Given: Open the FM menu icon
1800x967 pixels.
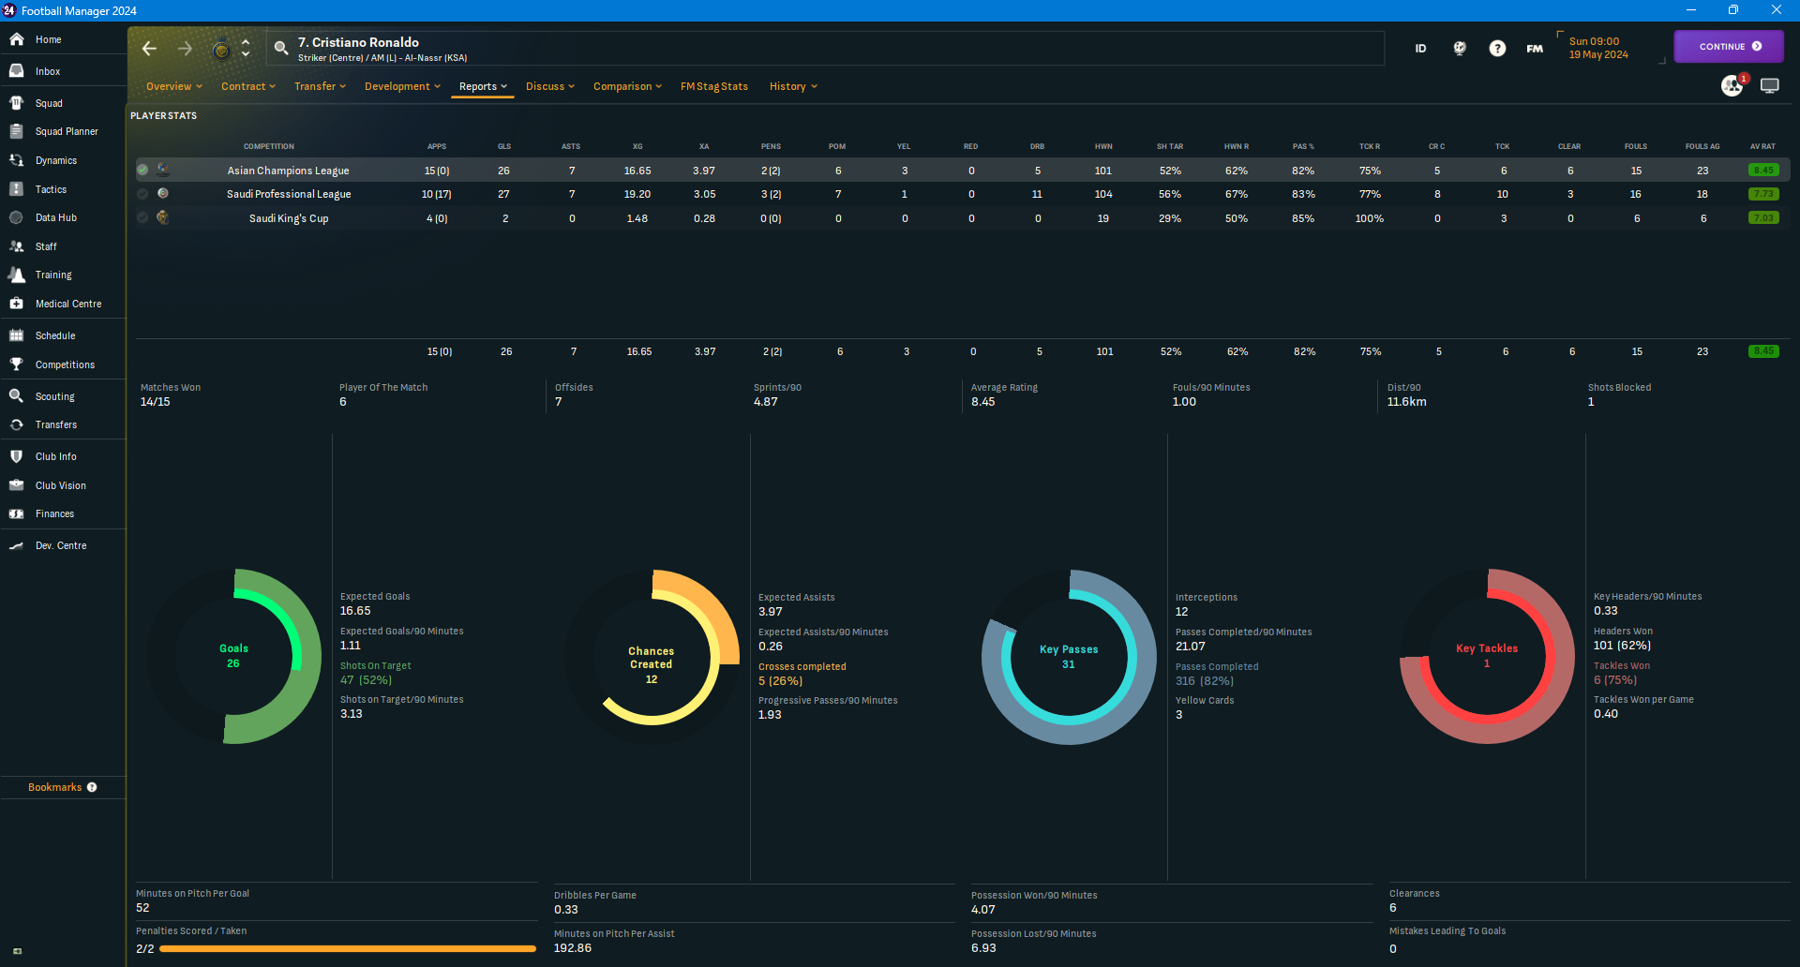Looking at the screenshot, I should click(x=1535, y=48).
